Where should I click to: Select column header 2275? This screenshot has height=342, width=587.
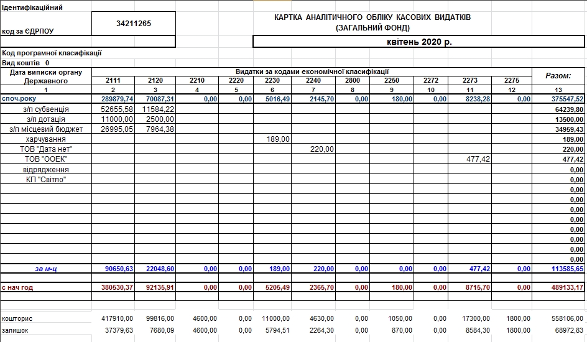(x=512, y=80)
